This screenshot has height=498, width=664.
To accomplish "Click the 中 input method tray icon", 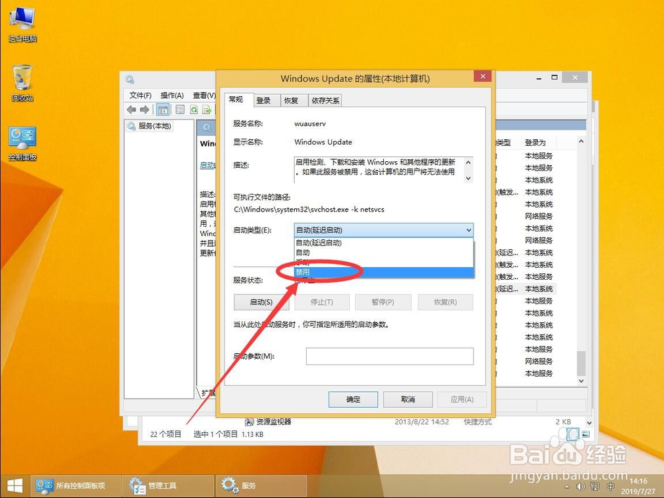I will coord(611,487).
